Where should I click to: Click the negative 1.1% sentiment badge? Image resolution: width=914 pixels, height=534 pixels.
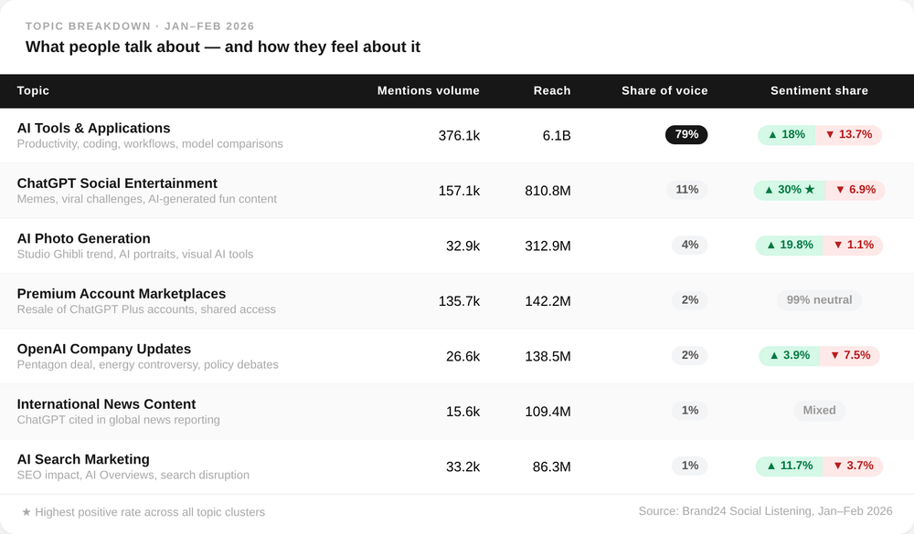[852, 246]
